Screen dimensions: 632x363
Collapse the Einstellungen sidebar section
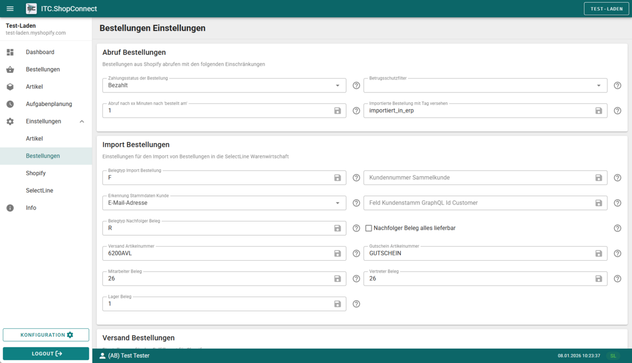(82, 121)
